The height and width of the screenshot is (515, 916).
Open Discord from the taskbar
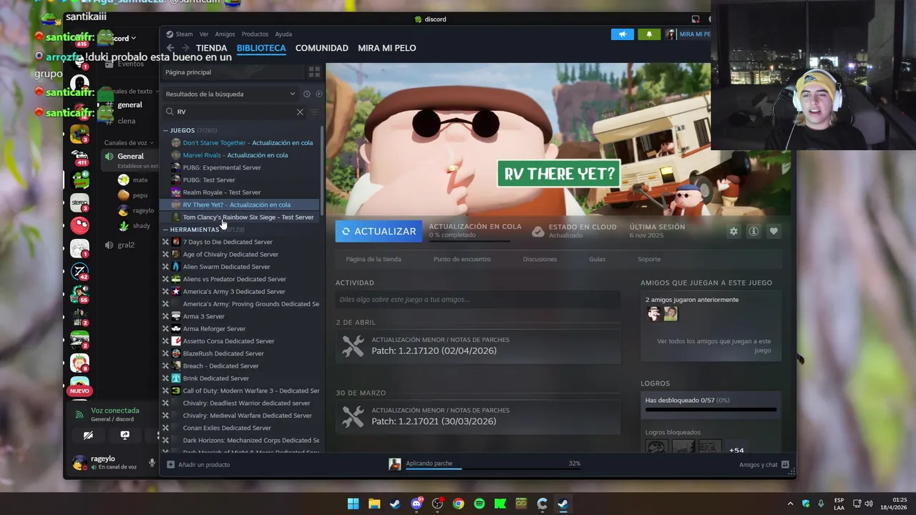coord(416,504)
